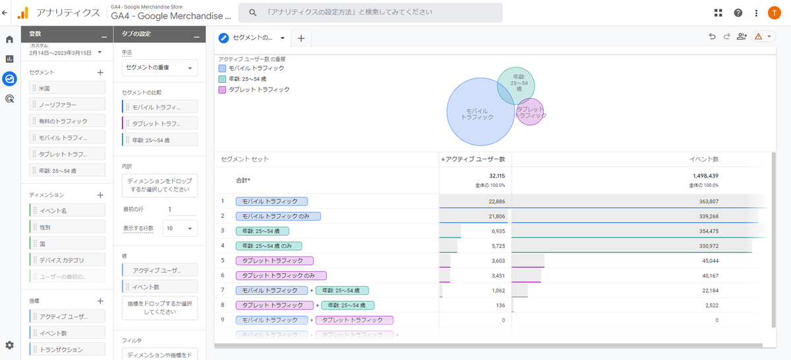Select the ノーリファラー segment chip
This screenshot has width=791, height=360.
point(67,104)
